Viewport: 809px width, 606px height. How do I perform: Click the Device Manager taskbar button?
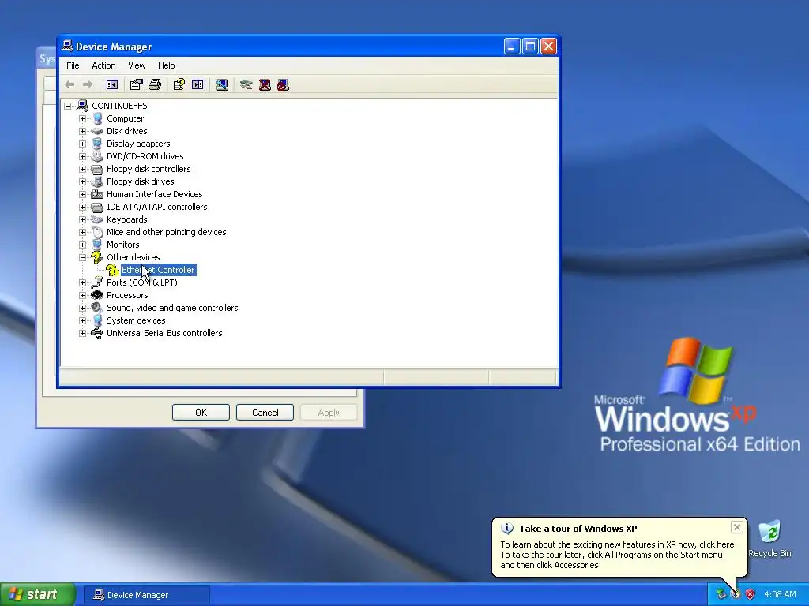146,595
